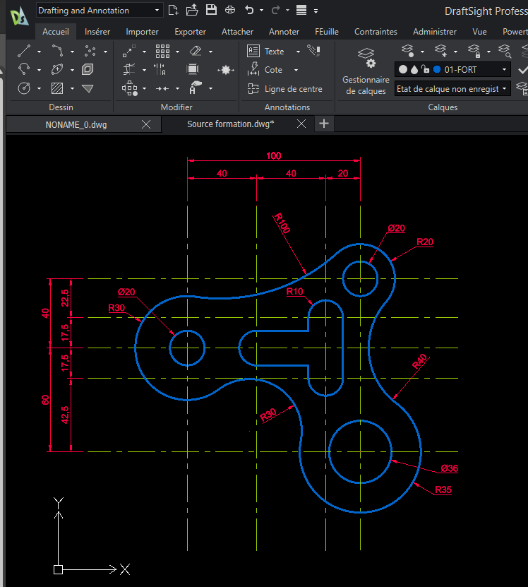Expand the Texte dropdown arrow

298,52
